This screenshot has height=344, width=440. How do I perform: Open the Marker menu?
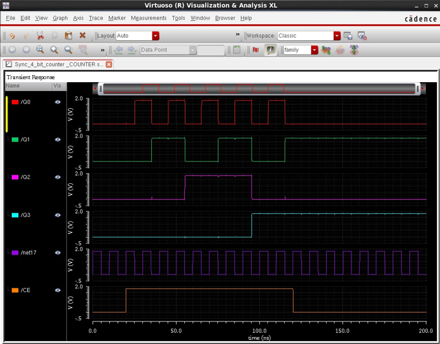[117, 18]
